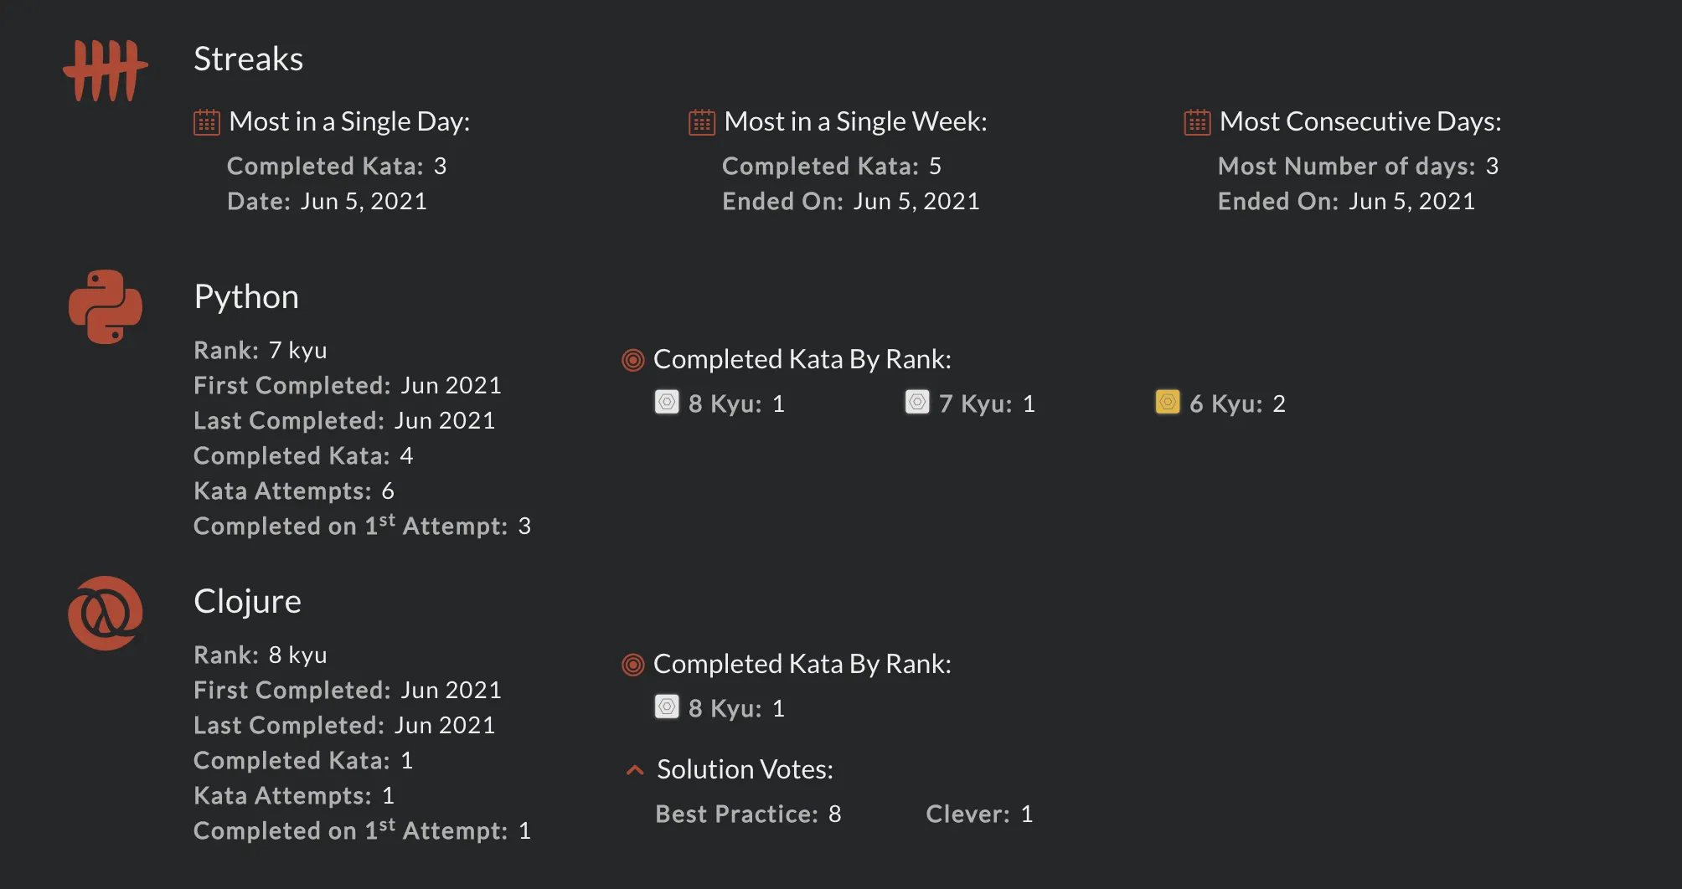Click the Most Consecutive Days calendar icon
This screenshot has height=889, width=1682.
[1197, 122]
